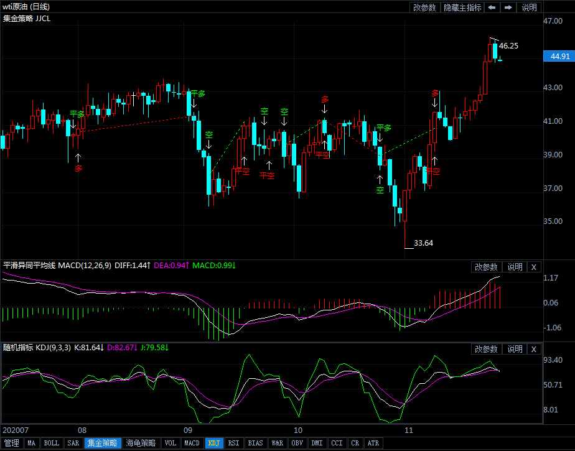575x451 pixels.
Task: Click 改参数 in the KDJ panel
Action: 486,350
